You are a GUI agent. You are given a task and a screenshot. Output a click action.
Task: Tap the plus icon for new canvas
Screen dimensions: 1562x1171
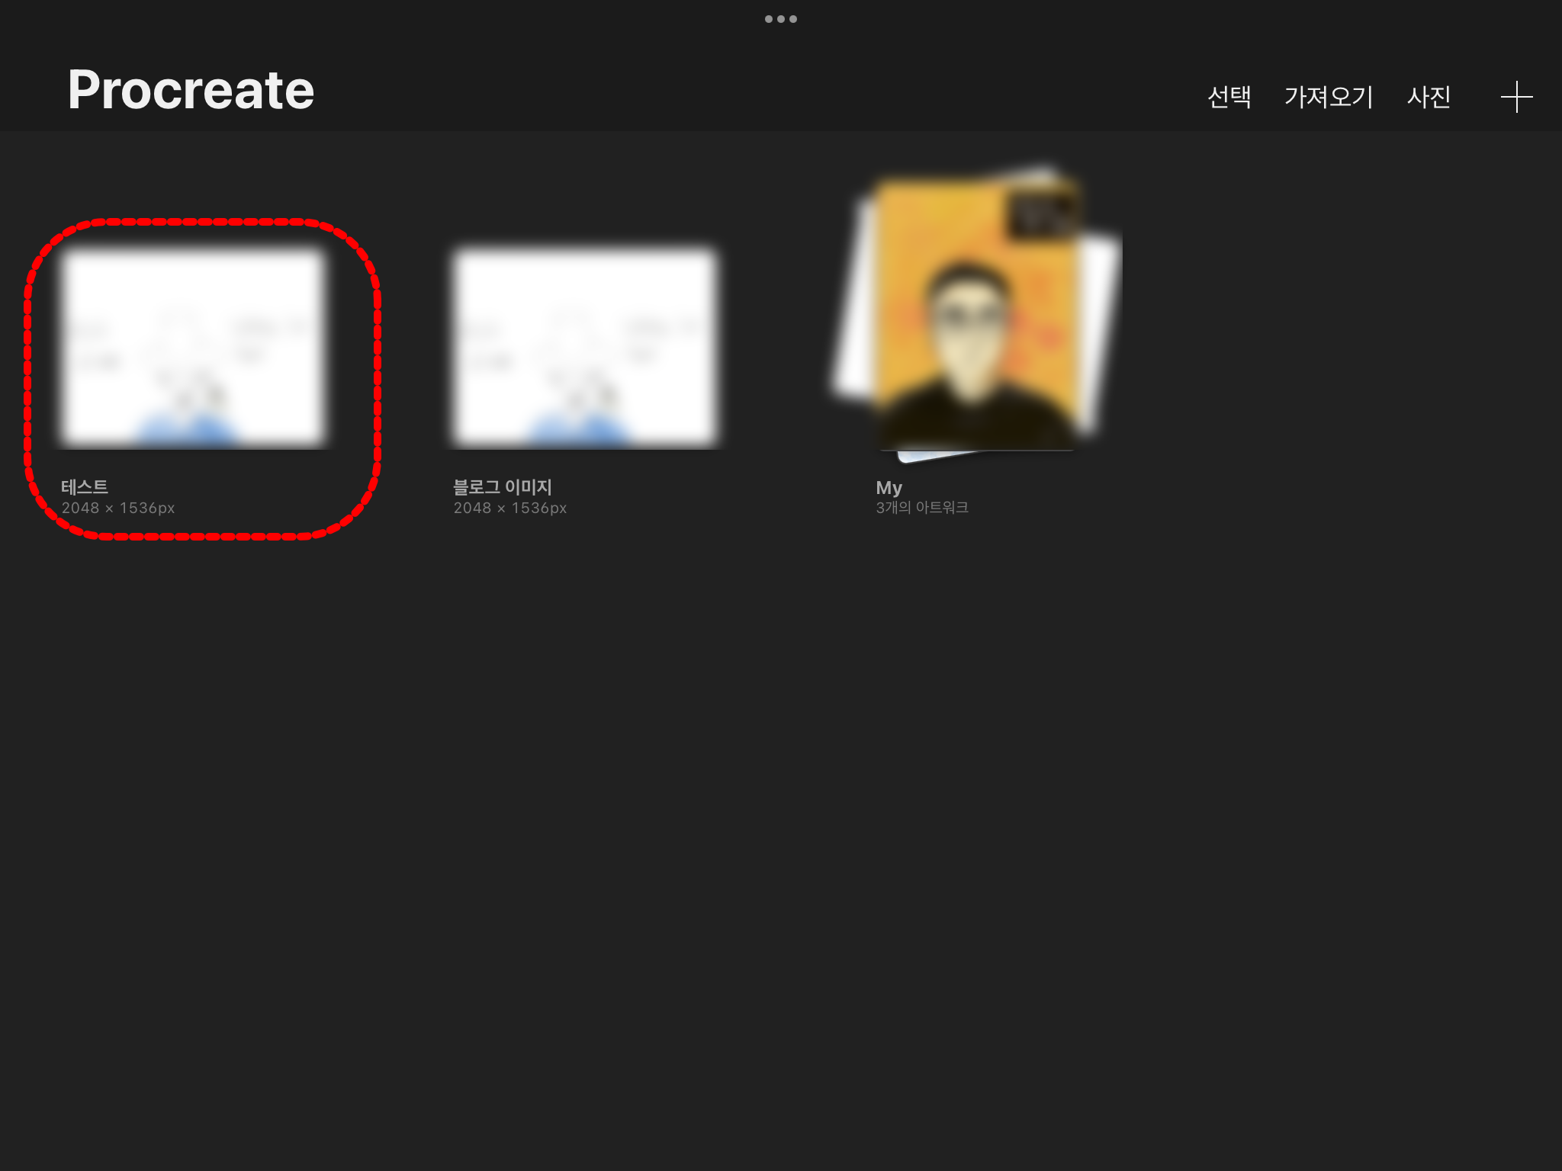point(1516,97)
